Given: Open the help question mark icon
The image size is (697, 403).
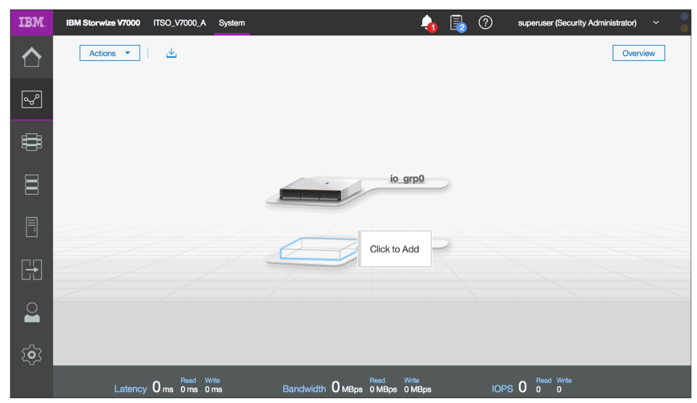Looking at the screenshot, I should [485, 22].
